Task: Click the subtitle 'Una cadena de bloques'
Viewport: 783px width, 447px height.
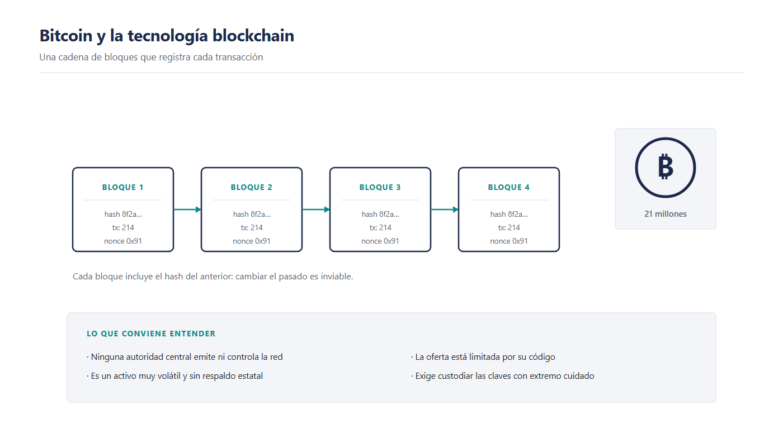Action: (151, 57)
